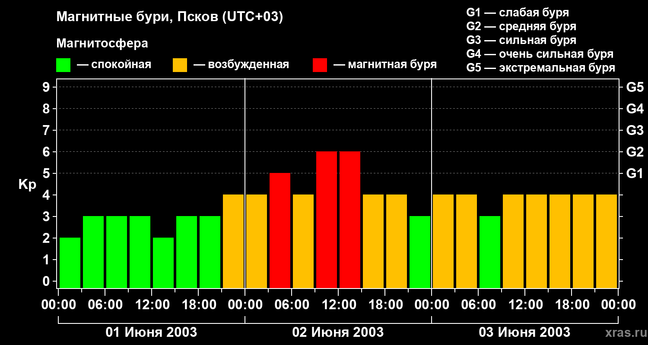Click the orange bar starting 06:00 on 02 Июня
The width and height of the screenshot is (648, 345).
coord(303,241)
